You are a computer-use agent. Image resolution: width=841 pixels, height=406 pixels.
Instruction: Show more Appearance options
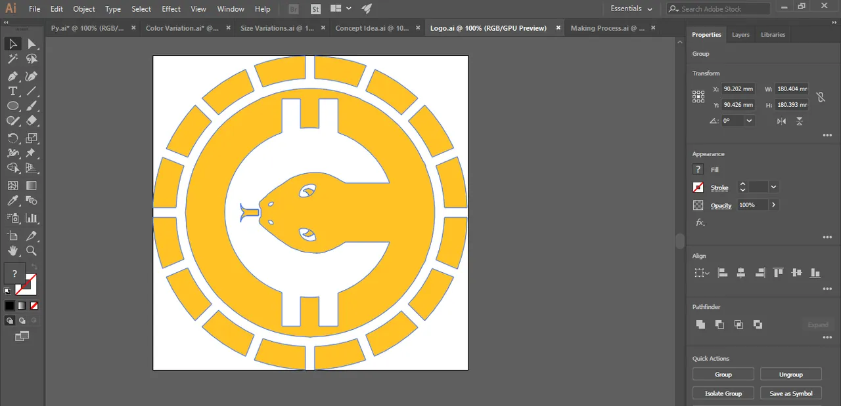tap(827, 237)
